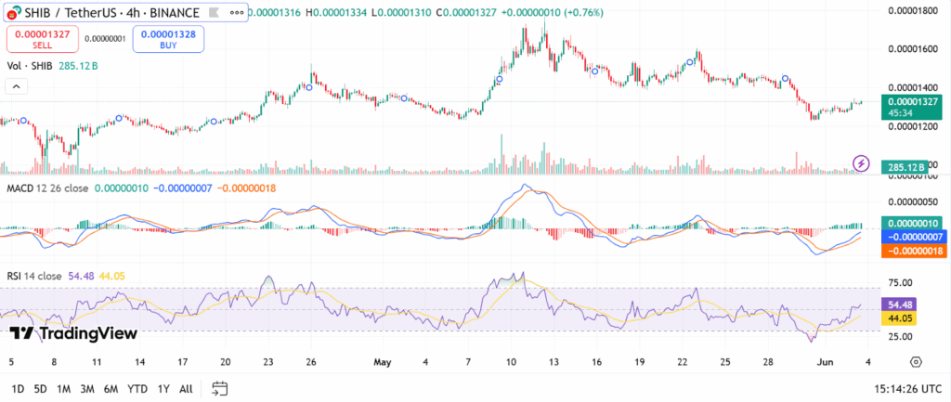Open timezone menu at 15:14:26 UTC
This screenshot has width=951, height=402.
pyautogui.click(x=906, y=389)
